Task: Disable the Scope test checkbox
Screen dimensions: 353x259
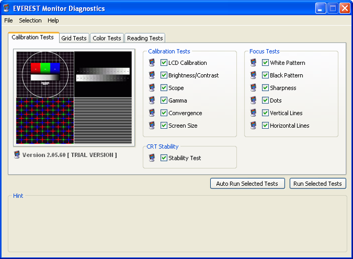Action: [164, 88]
